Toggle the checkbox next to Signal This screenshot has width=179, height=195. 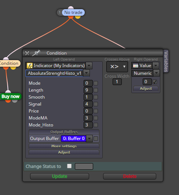click(x=96, y=104)
